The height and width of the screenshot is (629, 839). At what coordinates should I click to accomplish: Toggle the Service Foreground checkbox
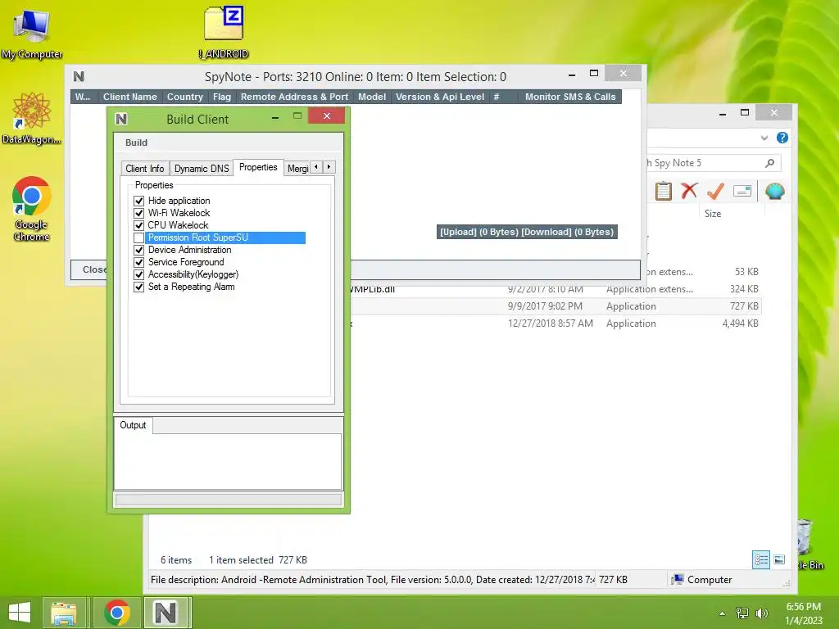(x=139, y=262)
